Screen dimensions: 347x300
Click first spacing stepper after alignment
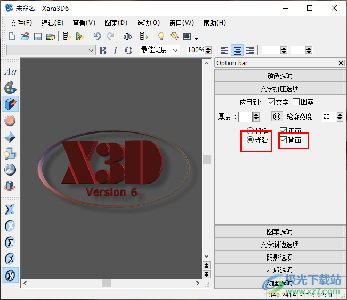point(284,50)
